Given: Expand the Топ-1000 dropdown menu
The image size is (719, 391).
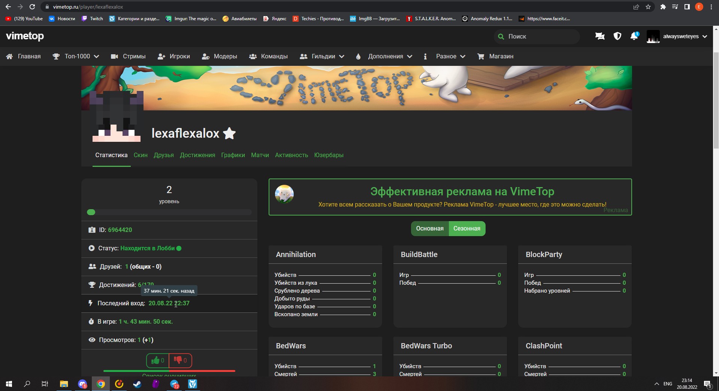Looking at the screenshot, I should (76, 56).
